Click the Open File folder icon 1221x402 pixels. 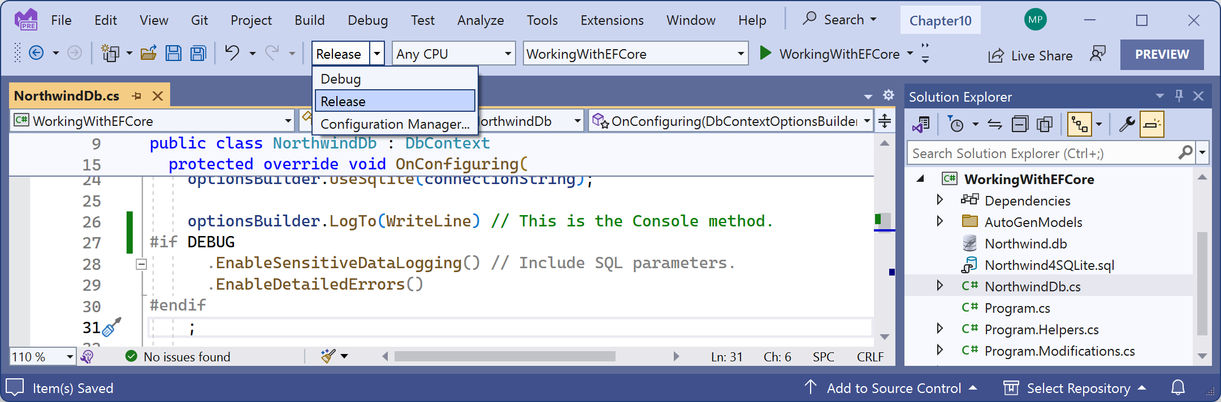(149, 54)
